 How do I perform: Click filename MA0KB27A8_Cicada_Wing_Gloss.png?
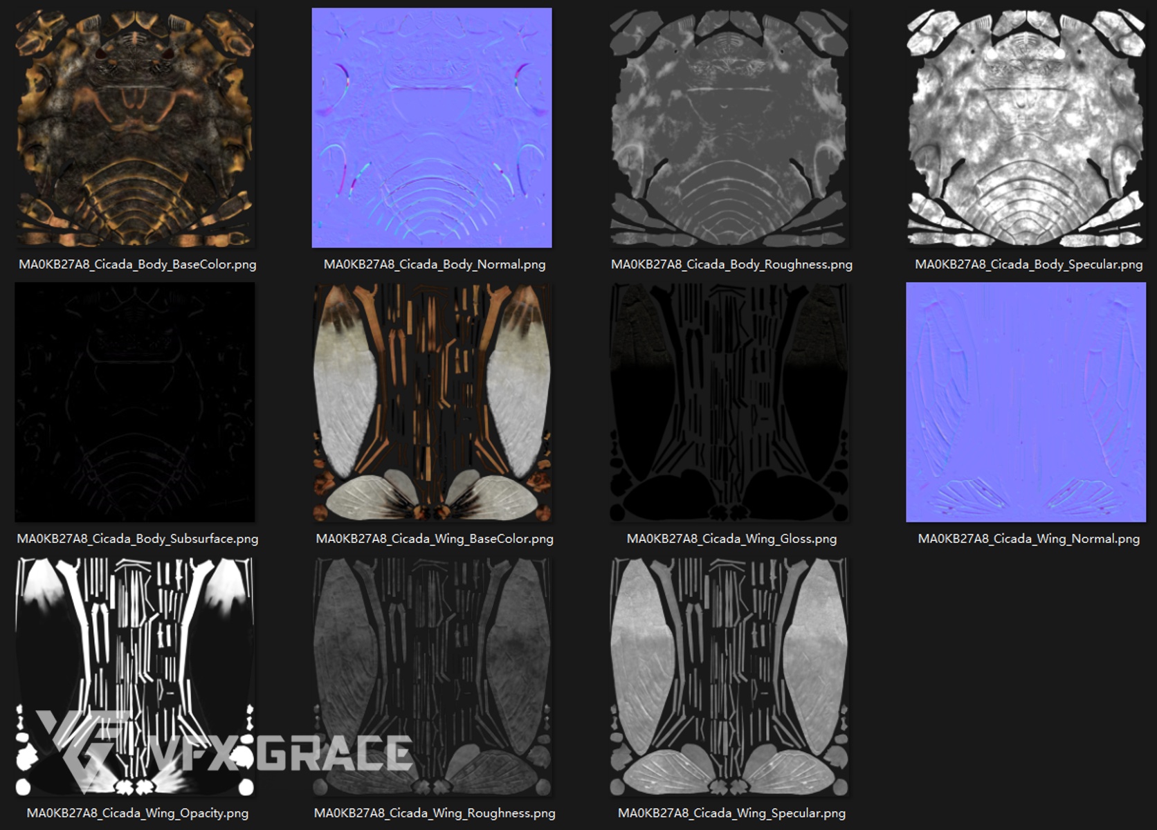click(731, 539)
